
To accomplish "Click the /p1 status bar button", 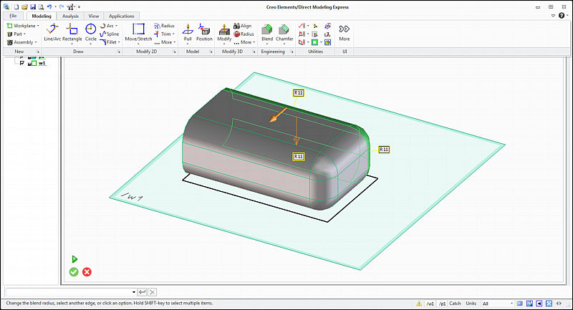I will click(442, 304).
